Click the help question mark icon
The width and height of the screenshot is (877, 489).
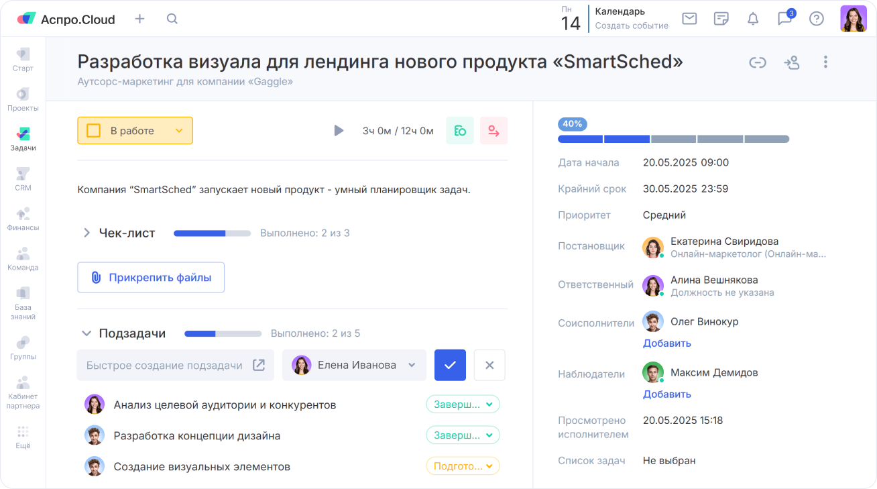click(x=816, y=19)
